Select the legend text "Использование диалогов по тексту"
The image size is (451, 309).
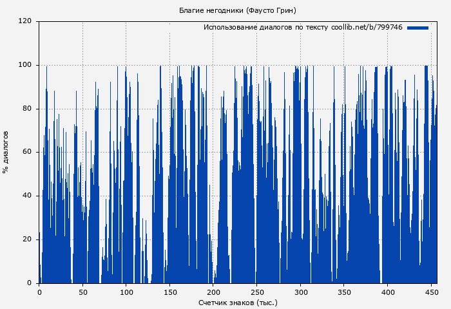point(266,28)
